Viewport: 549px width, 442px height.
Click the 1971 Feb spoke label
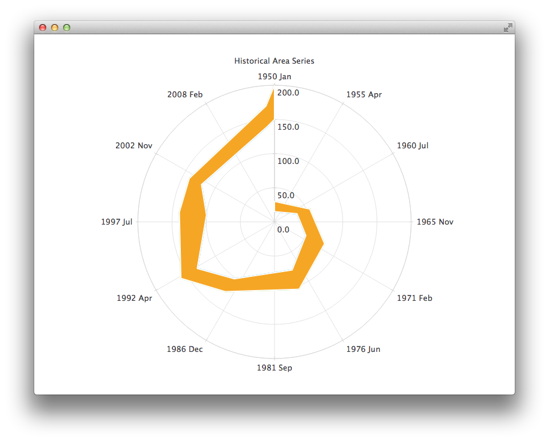415,298
